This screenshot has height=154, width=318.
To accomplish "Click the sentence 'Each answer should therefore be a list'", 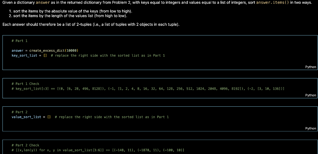I will [x=91, y=25].
